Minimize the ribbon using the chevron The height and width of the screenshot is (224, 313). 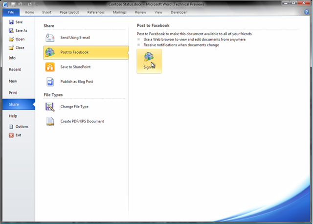(x=300, y=12)
